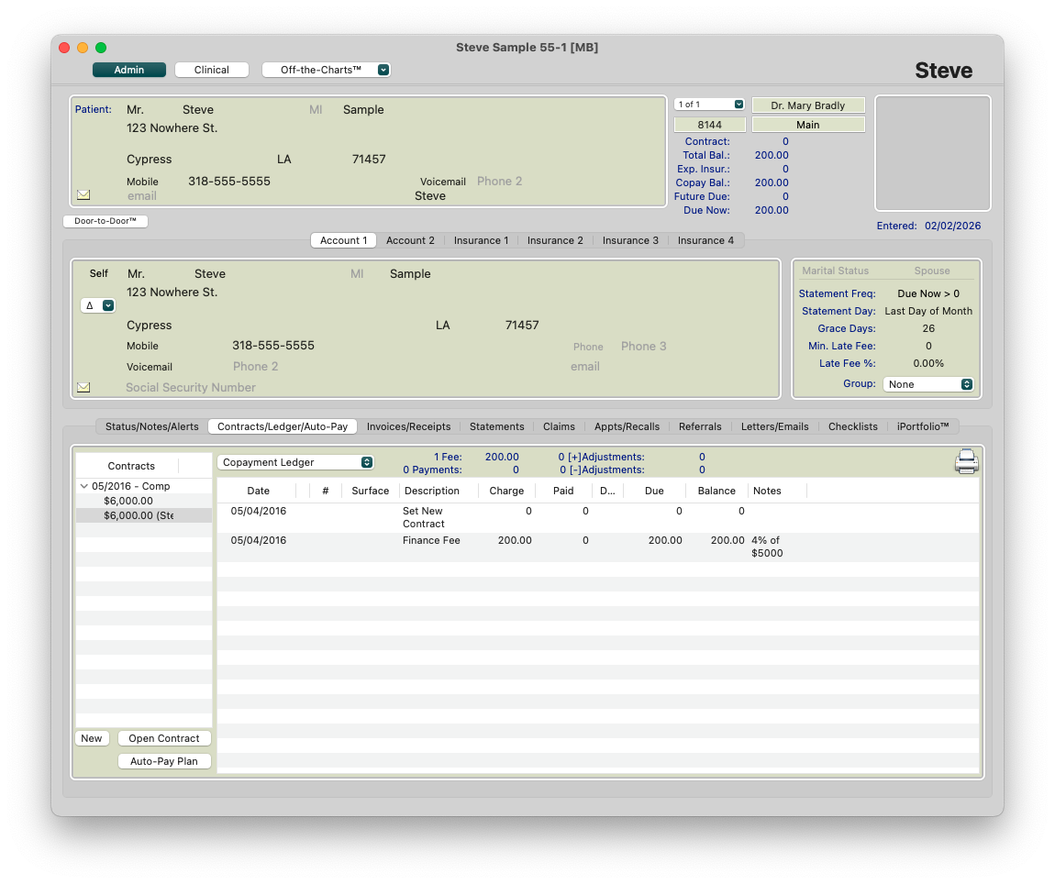Collapse the 05/2016 - Comp contract
This screenshot has width=1055, height=884.
coord(84,487)
